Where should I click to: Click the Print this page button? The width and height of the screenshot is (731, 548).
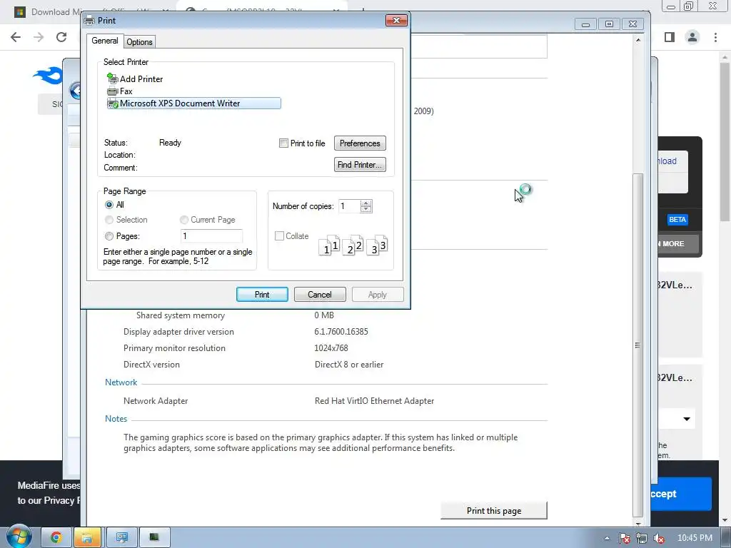pos(494,510)
